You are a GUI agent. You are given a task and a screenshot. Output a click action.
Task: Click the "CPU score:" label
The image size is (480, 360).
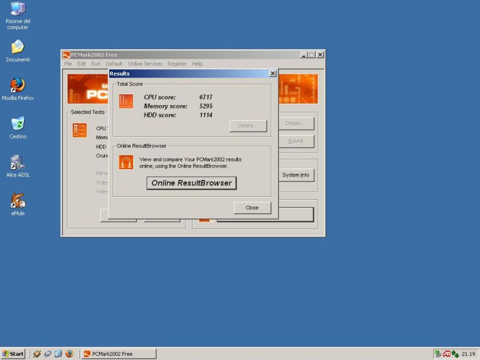point(160,97)
